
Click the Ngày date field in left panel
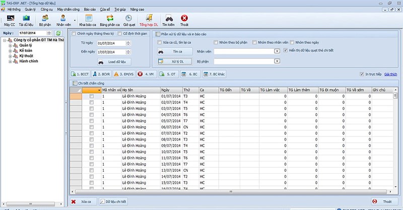click(33, 33)
